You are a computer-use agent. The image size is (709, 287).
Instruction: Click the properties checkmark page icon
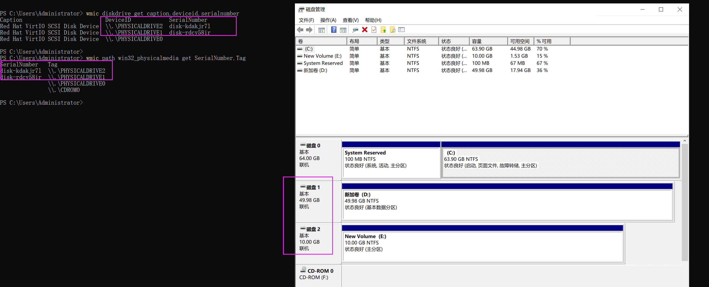[x=374, y=30]
